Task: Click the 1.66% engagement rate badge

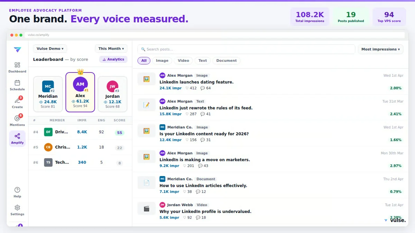Action: tap(396, 140)
